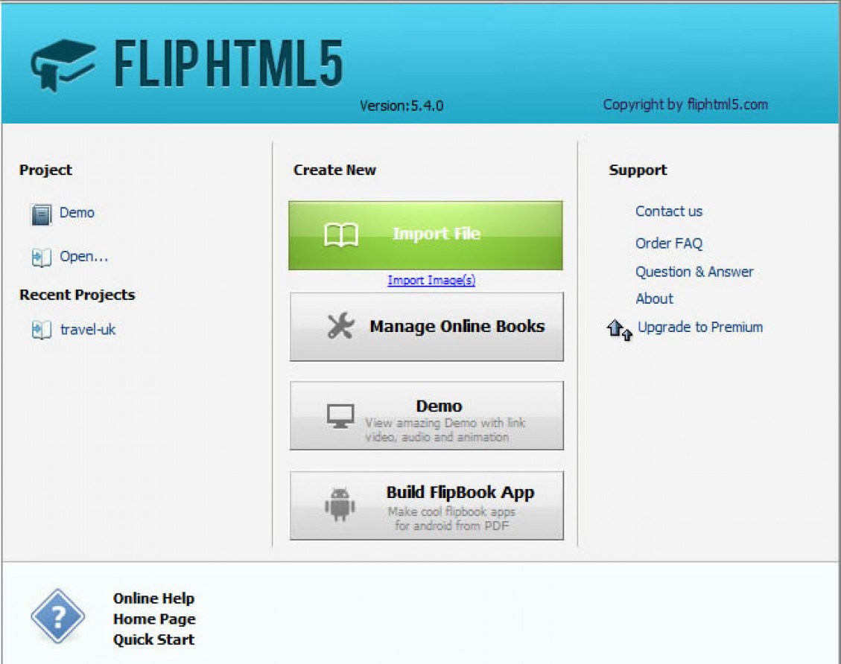
Task: Click the FlipHTML5 graduation cap logo
Action: tap(63, 65)
